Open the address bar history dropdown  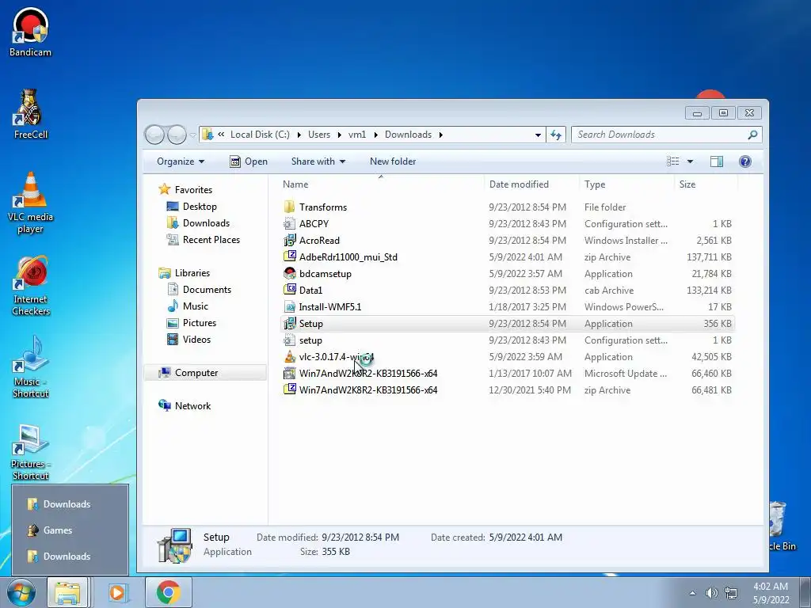coord(538,135)
